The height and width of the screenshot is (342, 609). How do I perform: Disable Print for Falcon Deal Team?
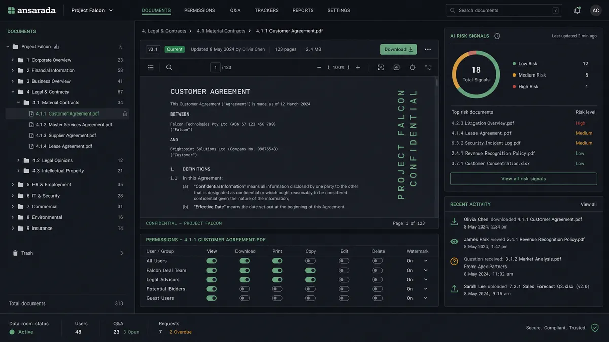pos(277,270)
